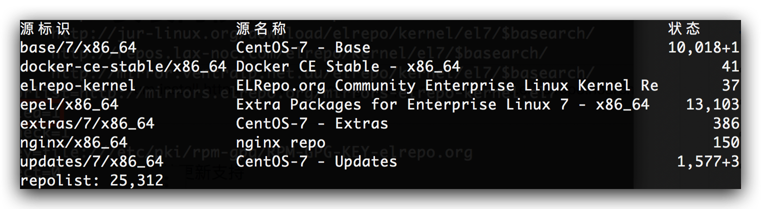Image resolution: width=761 pixels, height=209 pixels.
Task: Click the 源名称 column header
Action: pyautogui.click(x=261, y=28)
